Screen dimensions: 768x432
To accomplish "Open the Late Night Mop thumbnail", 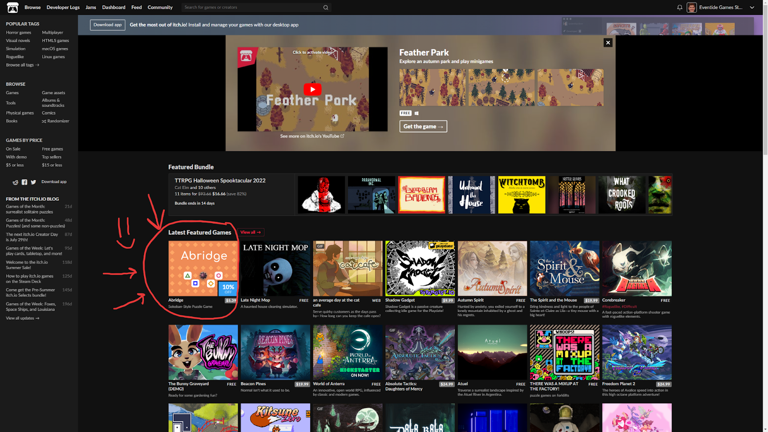I will tap(276, 268).
